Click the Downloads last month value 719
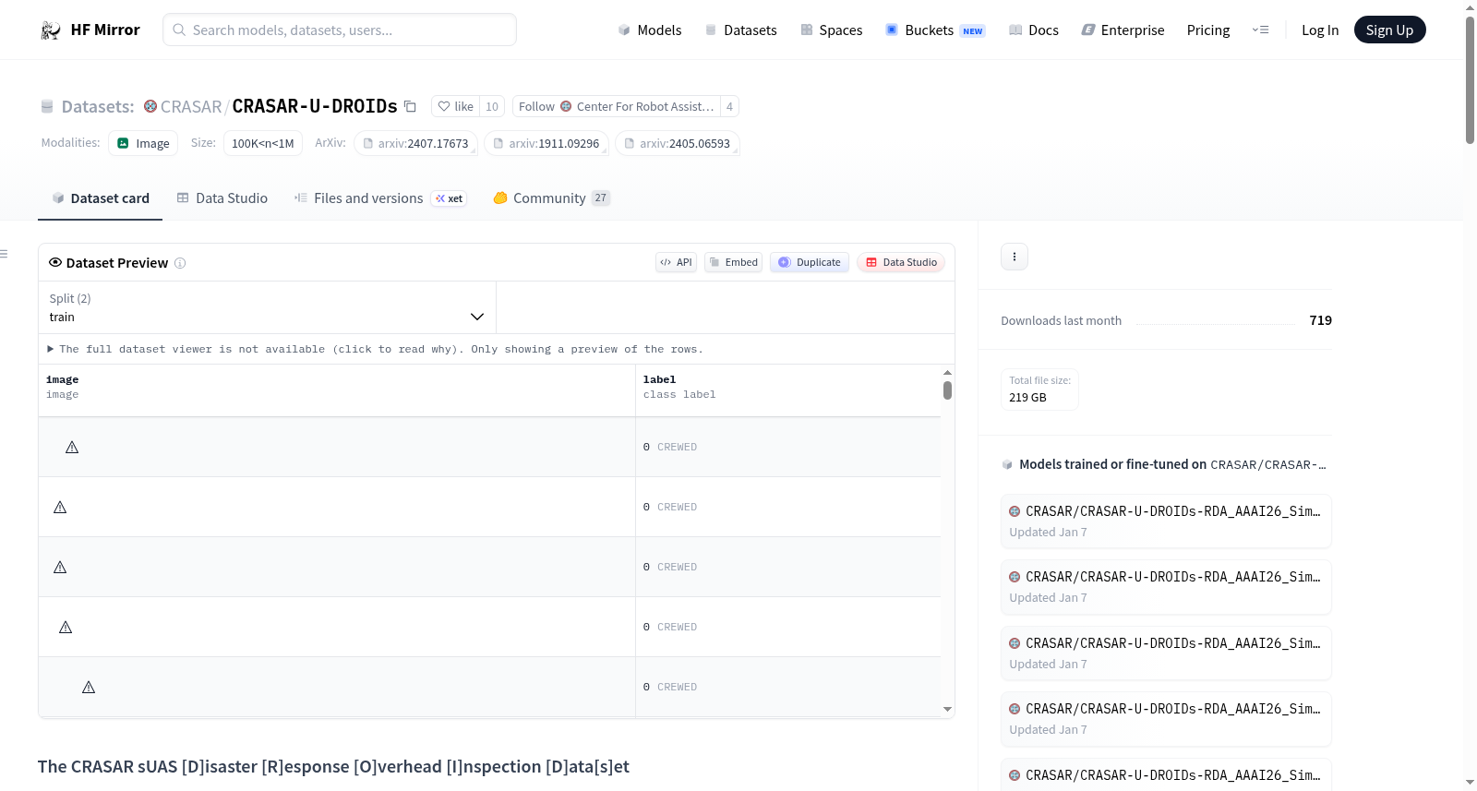 click(1321, 320)
